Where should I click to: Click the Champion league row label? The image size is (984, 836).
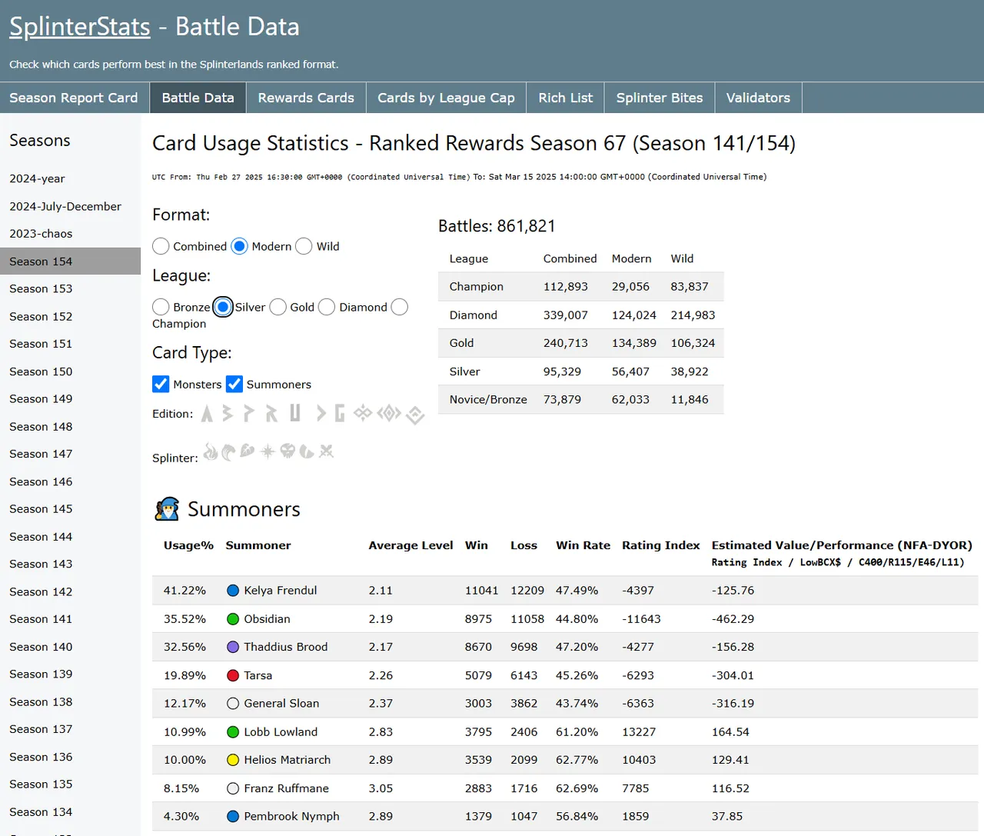[477, 286]
